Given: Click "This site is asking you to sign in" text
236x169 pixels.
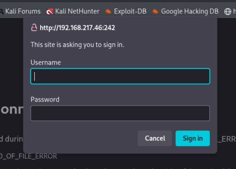Looking at the screenshot, I should coord(77,45).
